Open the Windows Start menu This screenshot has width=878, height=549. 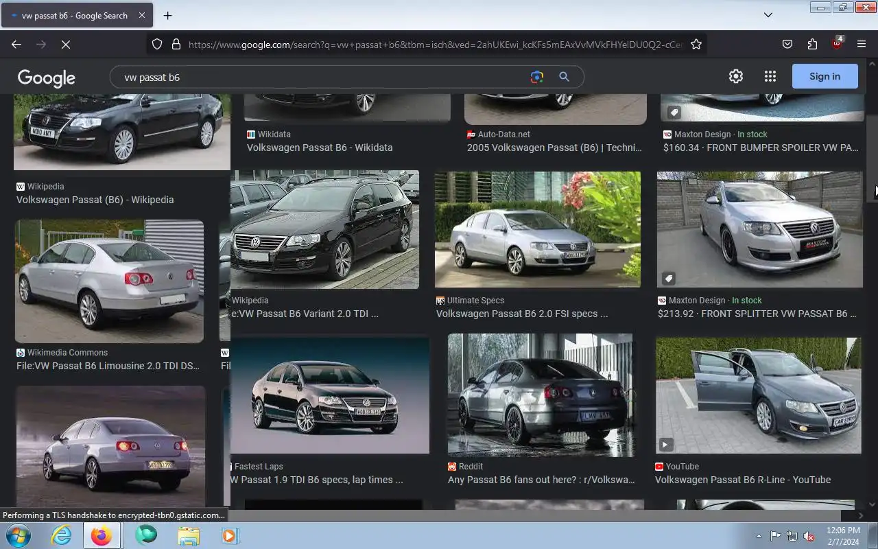click(x=18, y=535)
